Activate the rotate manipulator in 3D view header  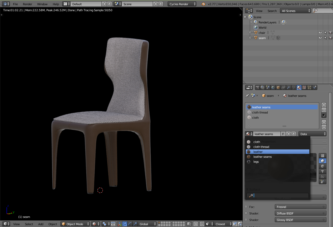pos(130,224)
